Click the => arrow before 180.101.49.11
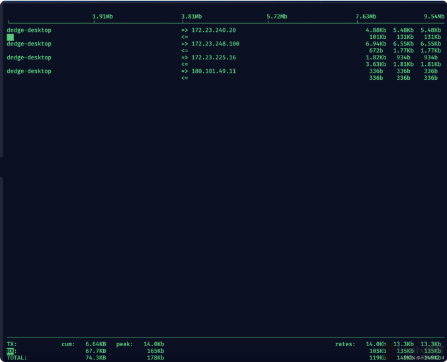447x362 pixels. coord(184,71)
